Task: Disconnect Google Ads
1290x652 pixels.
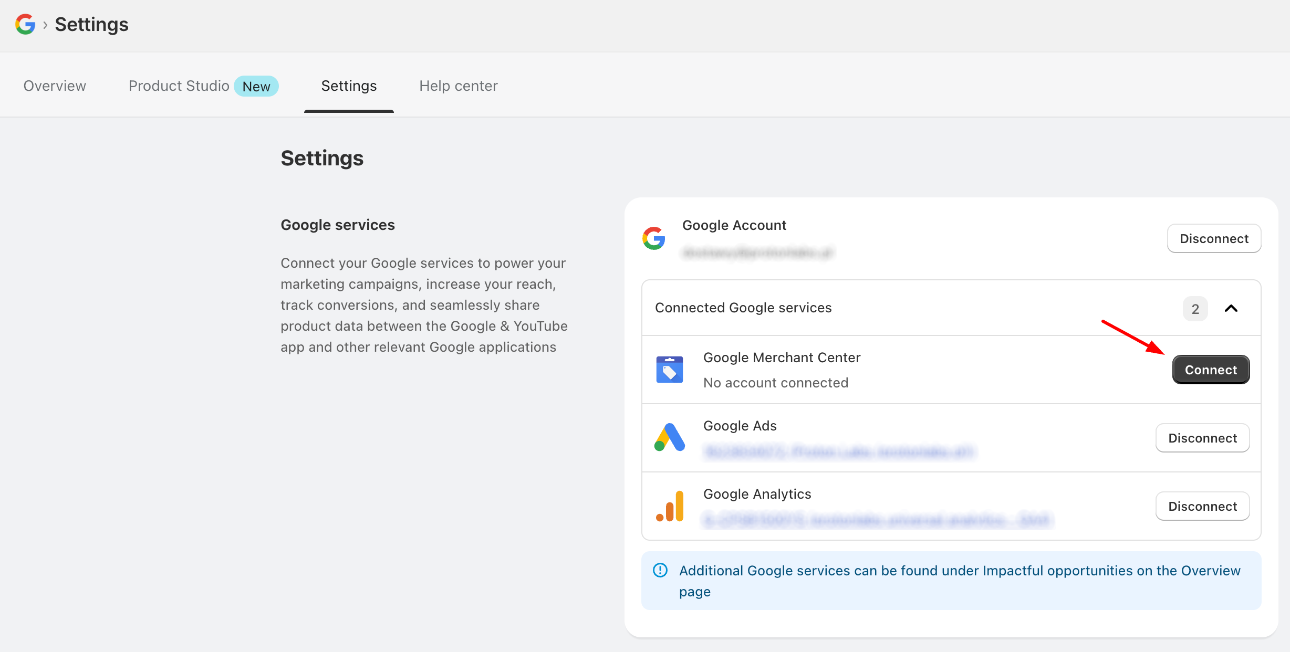Action: (x=1202, y=437)
